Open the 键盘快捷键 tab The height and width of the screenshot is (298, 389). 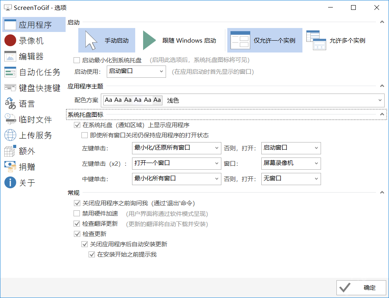click(34, 88)
